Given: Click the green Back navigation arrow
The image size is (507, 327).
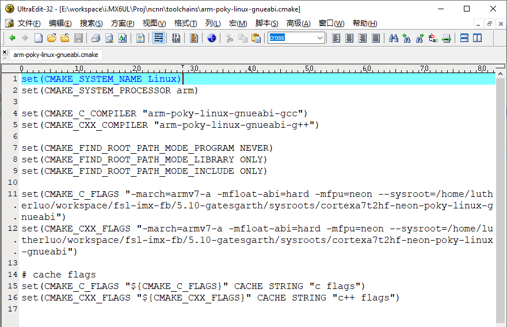Looking at the screenshot, I should pos(12,38).
